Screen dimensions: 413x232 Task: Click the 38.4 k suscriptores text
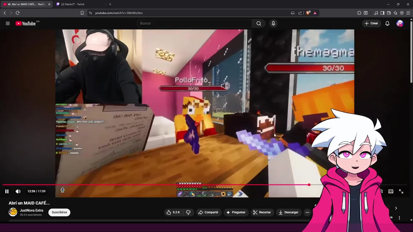coord(31,215)
